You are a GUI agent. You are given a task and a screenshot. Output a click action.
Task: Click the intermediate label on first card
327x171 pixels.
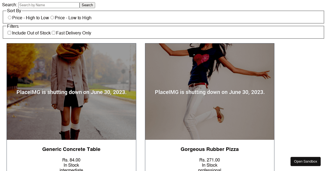click(71, 170)
